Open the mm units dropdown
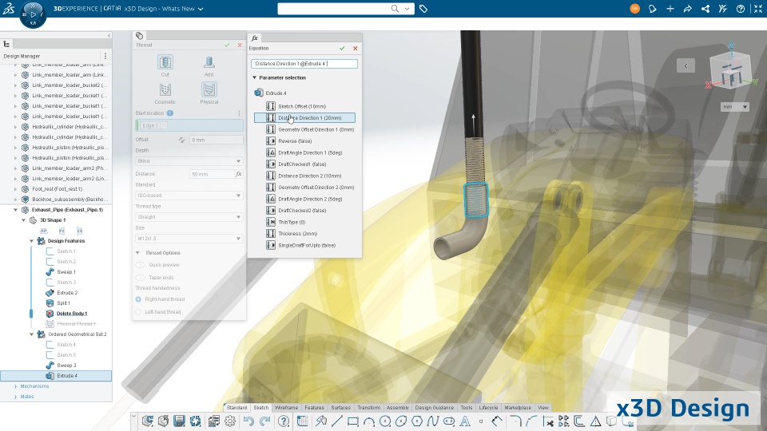 [735, 106]
